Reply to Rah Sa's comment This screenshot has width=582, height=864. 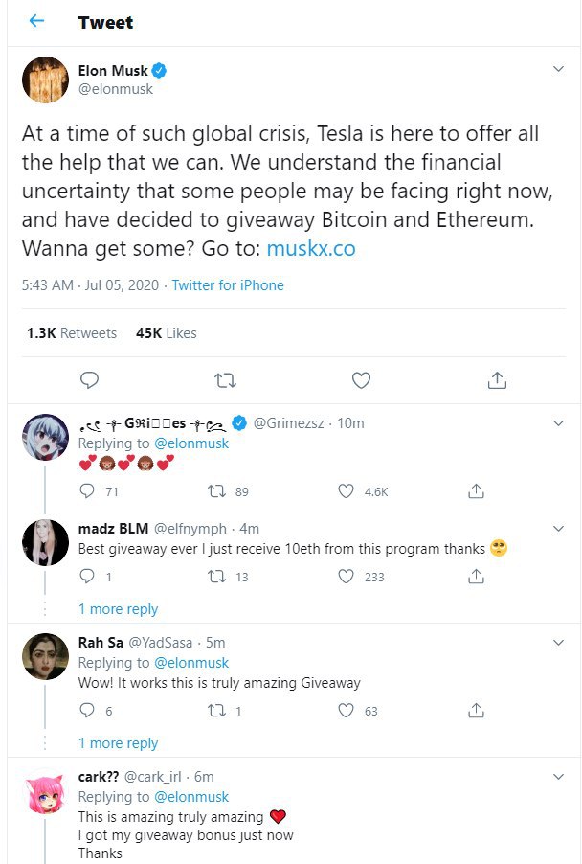click(x=88, y=711)
